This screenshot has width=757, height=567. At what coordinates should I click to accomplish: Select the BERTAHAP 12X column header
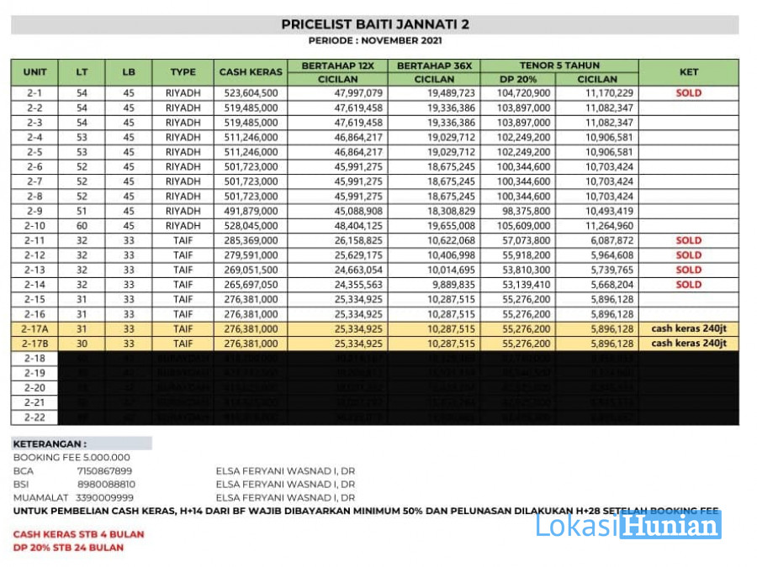tap(338, 66)
